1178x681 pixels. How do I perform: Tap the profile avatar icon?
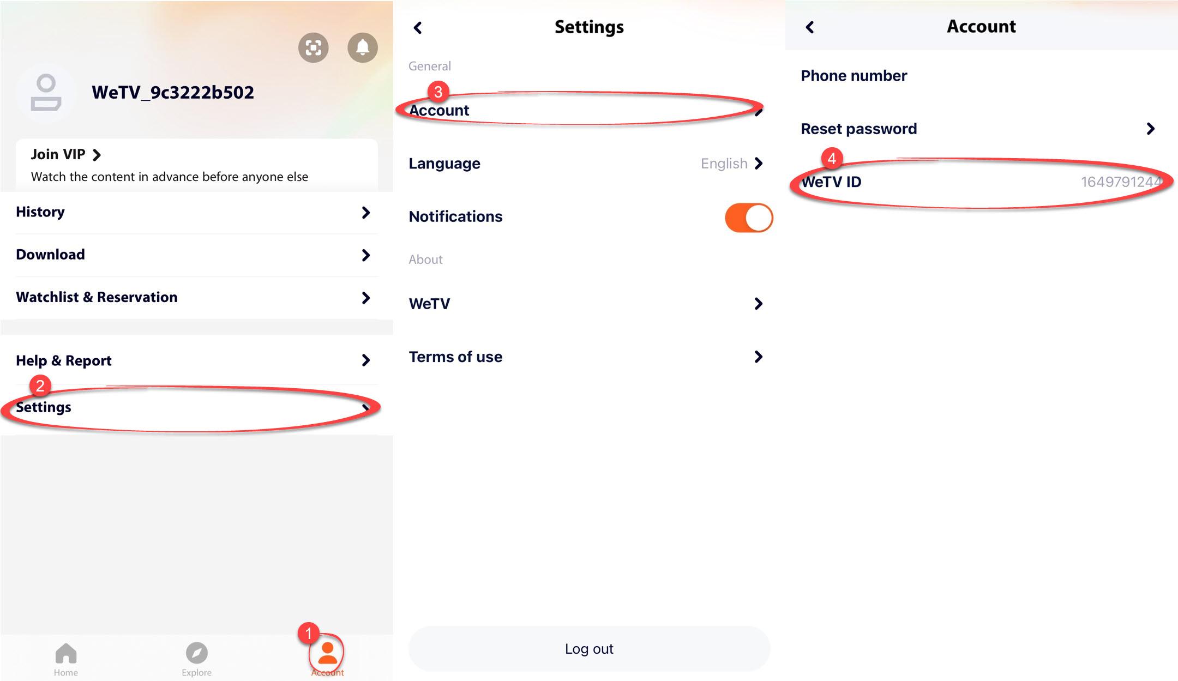(x=46, y=93)
